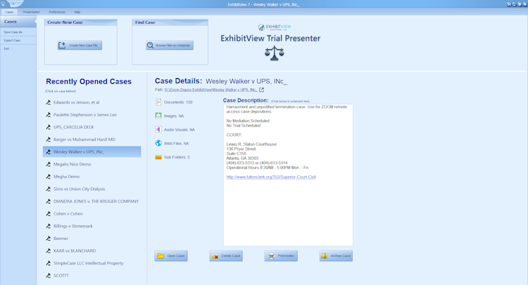The width and height of the screenshot is (528, 285).
Task: Click gavel icon beside Megha Demo
Action: coord(49,177)
